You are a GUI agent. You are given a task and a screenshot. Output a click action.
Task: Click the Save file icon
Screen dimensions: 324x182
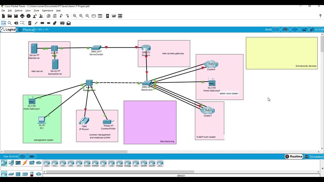(16, 16)
